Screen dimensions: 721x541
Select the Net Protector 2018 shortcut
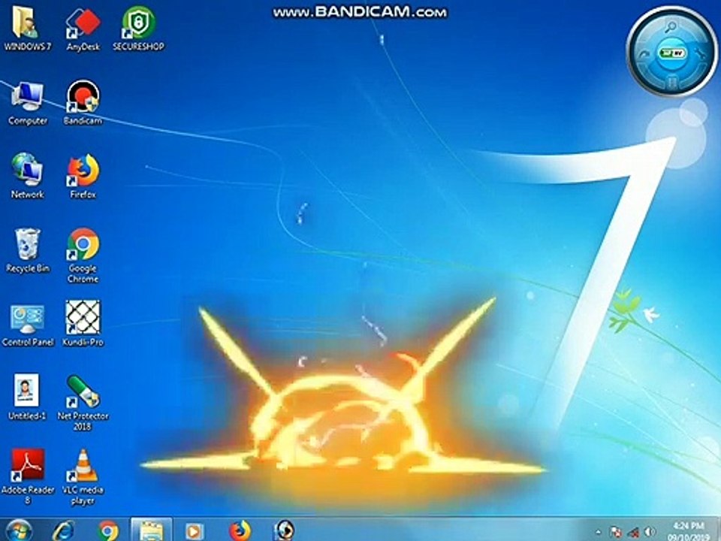point(83,403)
